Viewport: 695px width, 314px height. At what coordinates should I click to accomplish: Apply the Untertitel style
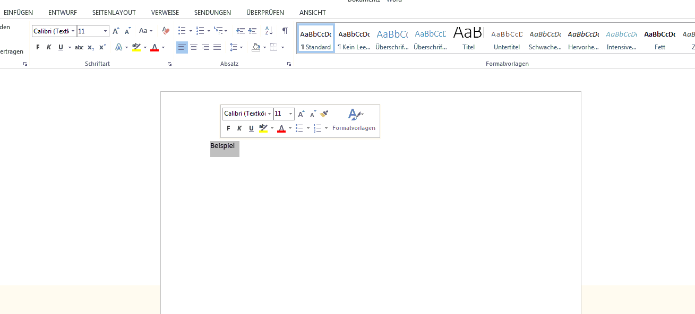pyautogui.click(x=507, y=39)
